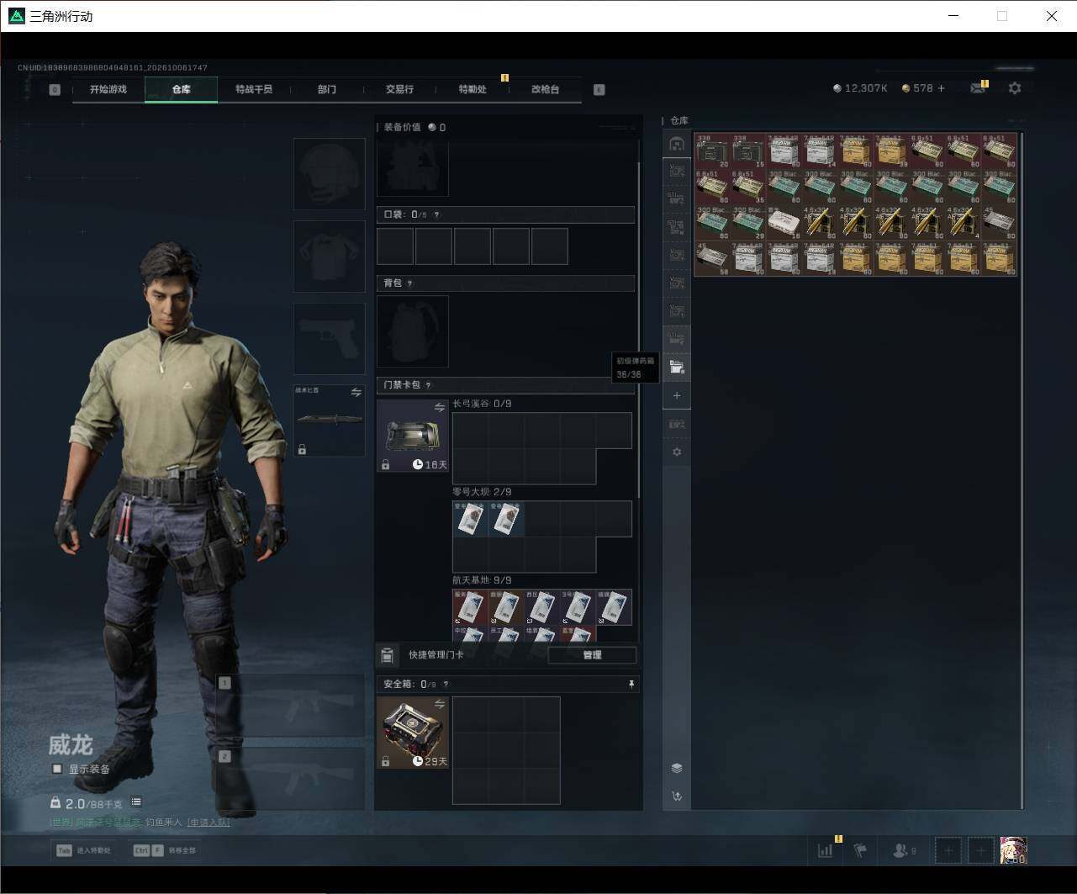The height and width of the screenshot is (894, 1077).
Task: Add a new storage container with plus icon
Action: 677,395
